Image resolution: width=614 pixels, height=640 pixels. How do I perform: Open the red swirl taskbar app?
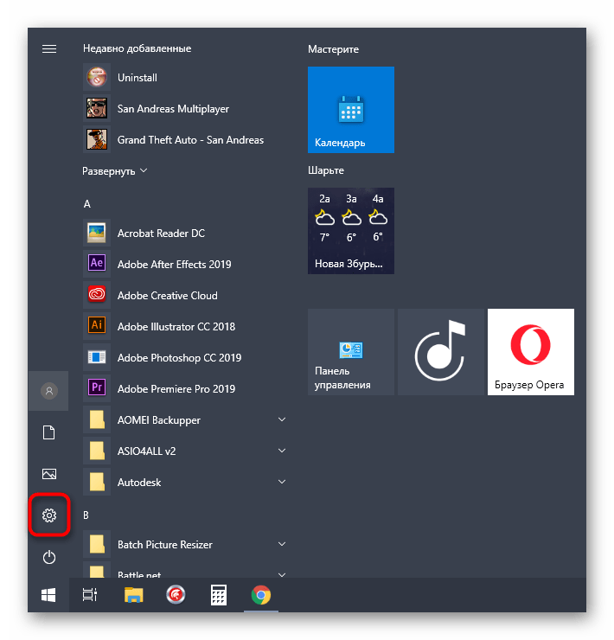click(176, 595)
